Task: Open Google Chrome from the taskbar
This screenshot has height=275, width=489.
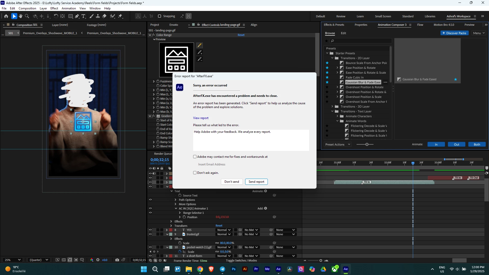Action: click(200, 269)
